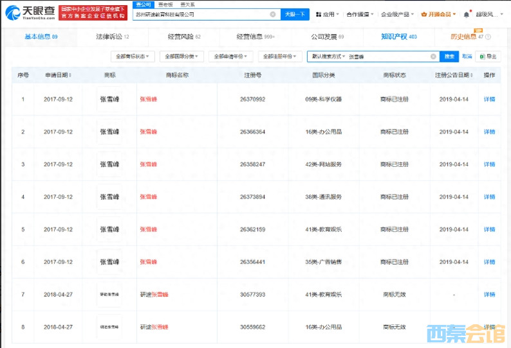The image size is (511, 348).
Task: Sort by 申请日期 column arrows
Action: [70, 75]
